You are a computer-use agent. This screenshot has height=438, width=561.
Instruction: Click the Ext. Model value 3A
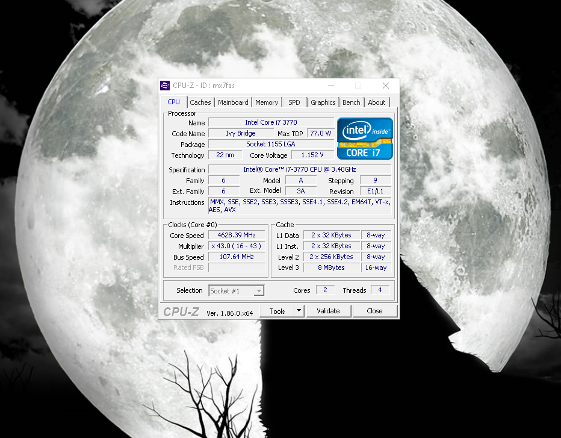point(301,191)
